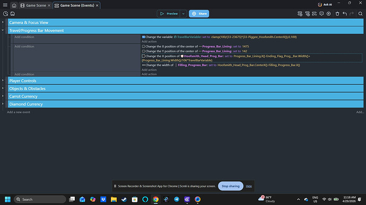Click the Ask AI icon

tap(320, 4)
